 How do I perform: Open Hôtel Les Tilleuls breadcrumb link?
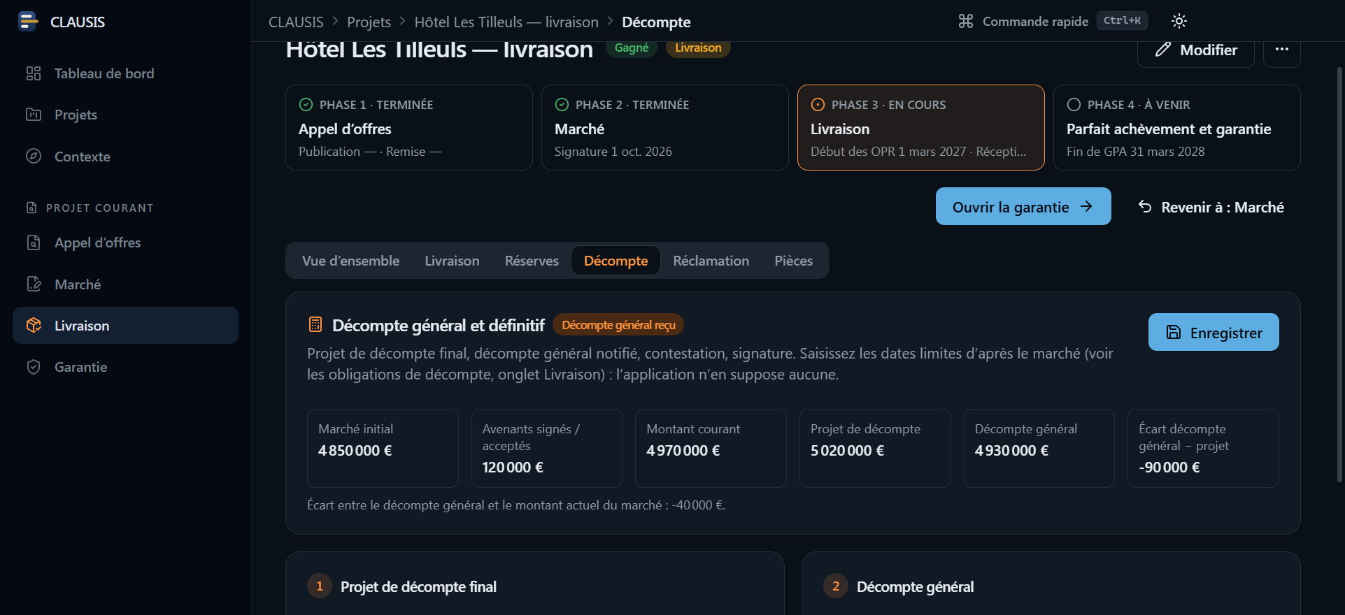coord(506,22)
